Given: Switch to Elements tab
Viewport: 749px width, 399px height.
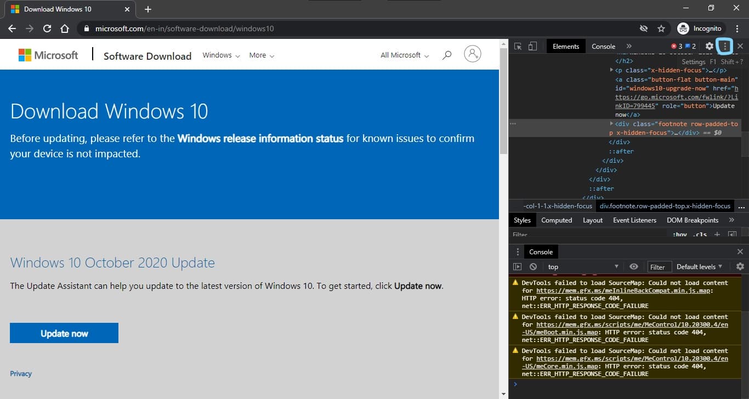Looking at the screenshot, I should click(x=566, y=47).
